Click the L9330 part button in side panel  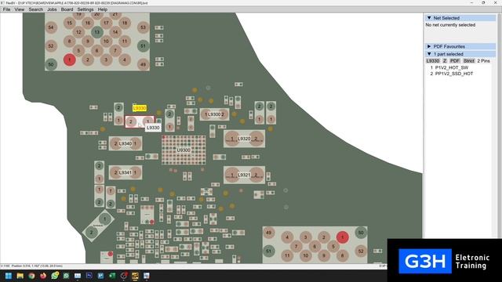pos(433,61)
